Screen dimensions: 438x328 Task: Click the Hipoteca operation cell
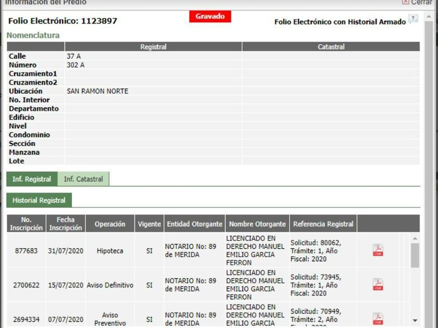110,251
